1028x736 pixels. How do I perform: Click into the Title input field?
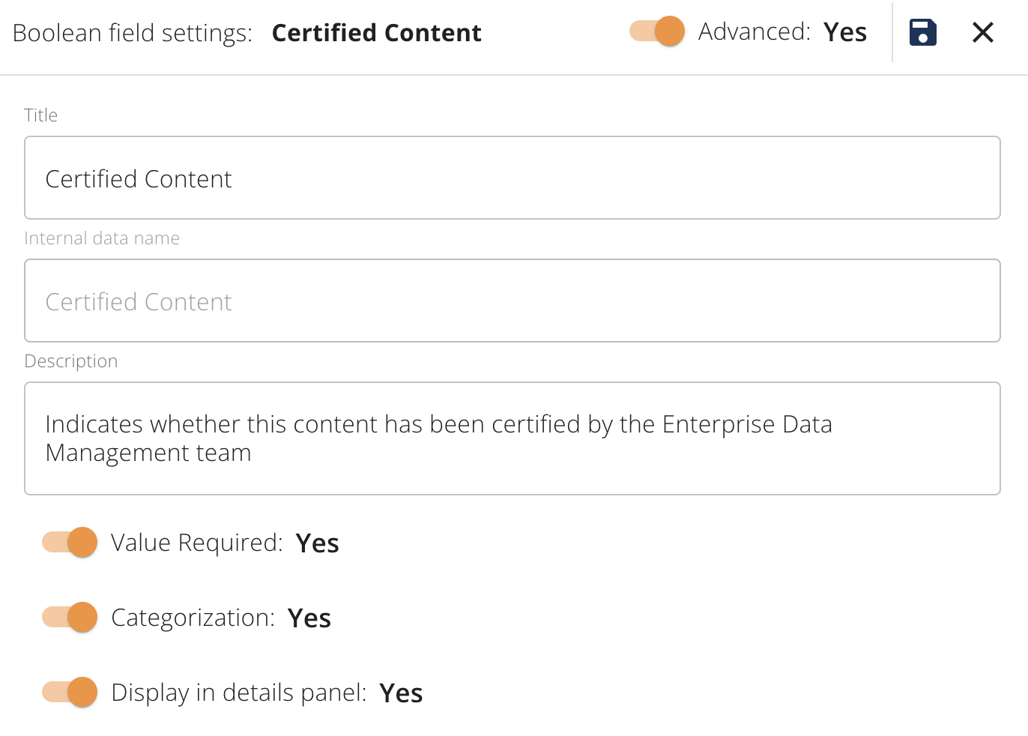(513, 178)
